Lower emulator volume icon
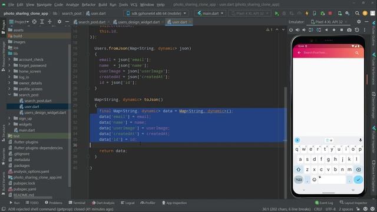 [304, 30]
